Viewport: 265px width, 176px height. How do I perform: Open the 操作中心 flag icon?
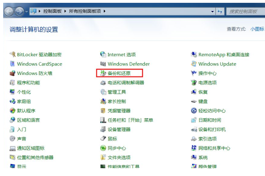[x=194, y=73]
